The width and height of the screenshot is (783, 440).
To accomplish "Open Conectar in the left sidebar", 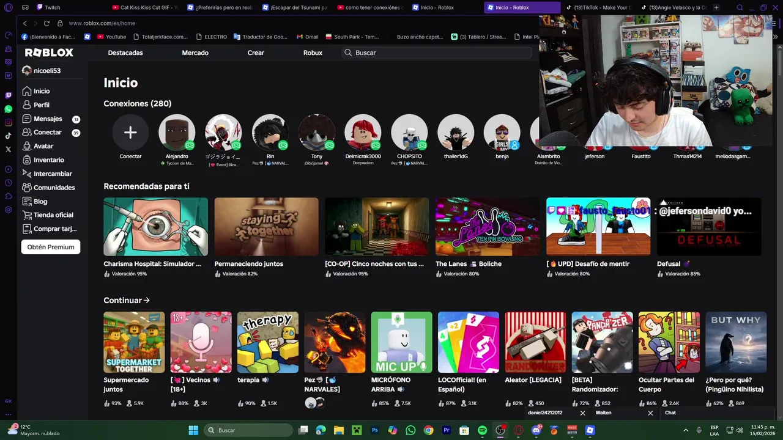I will (47, 133).
